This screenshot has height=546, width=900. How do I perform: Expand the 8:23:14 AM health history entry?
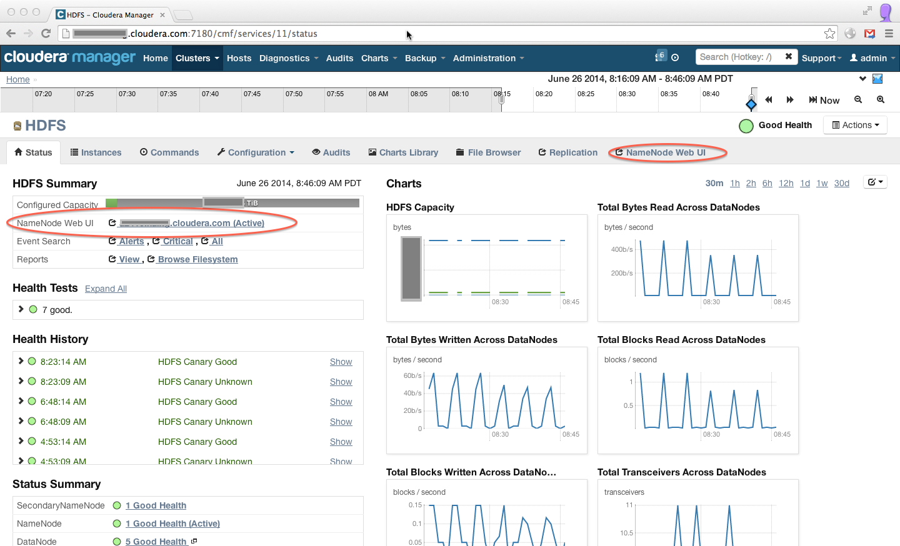click(x=21, y=361)
